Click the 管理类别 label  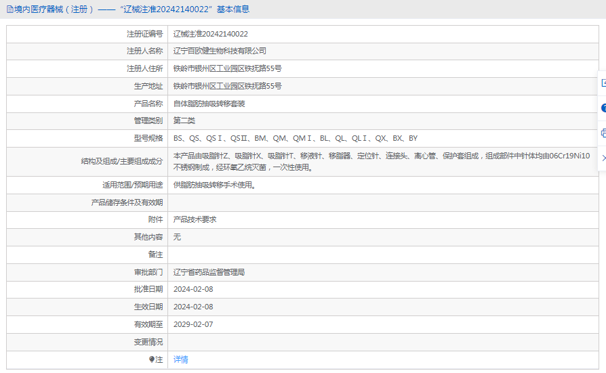148,121
